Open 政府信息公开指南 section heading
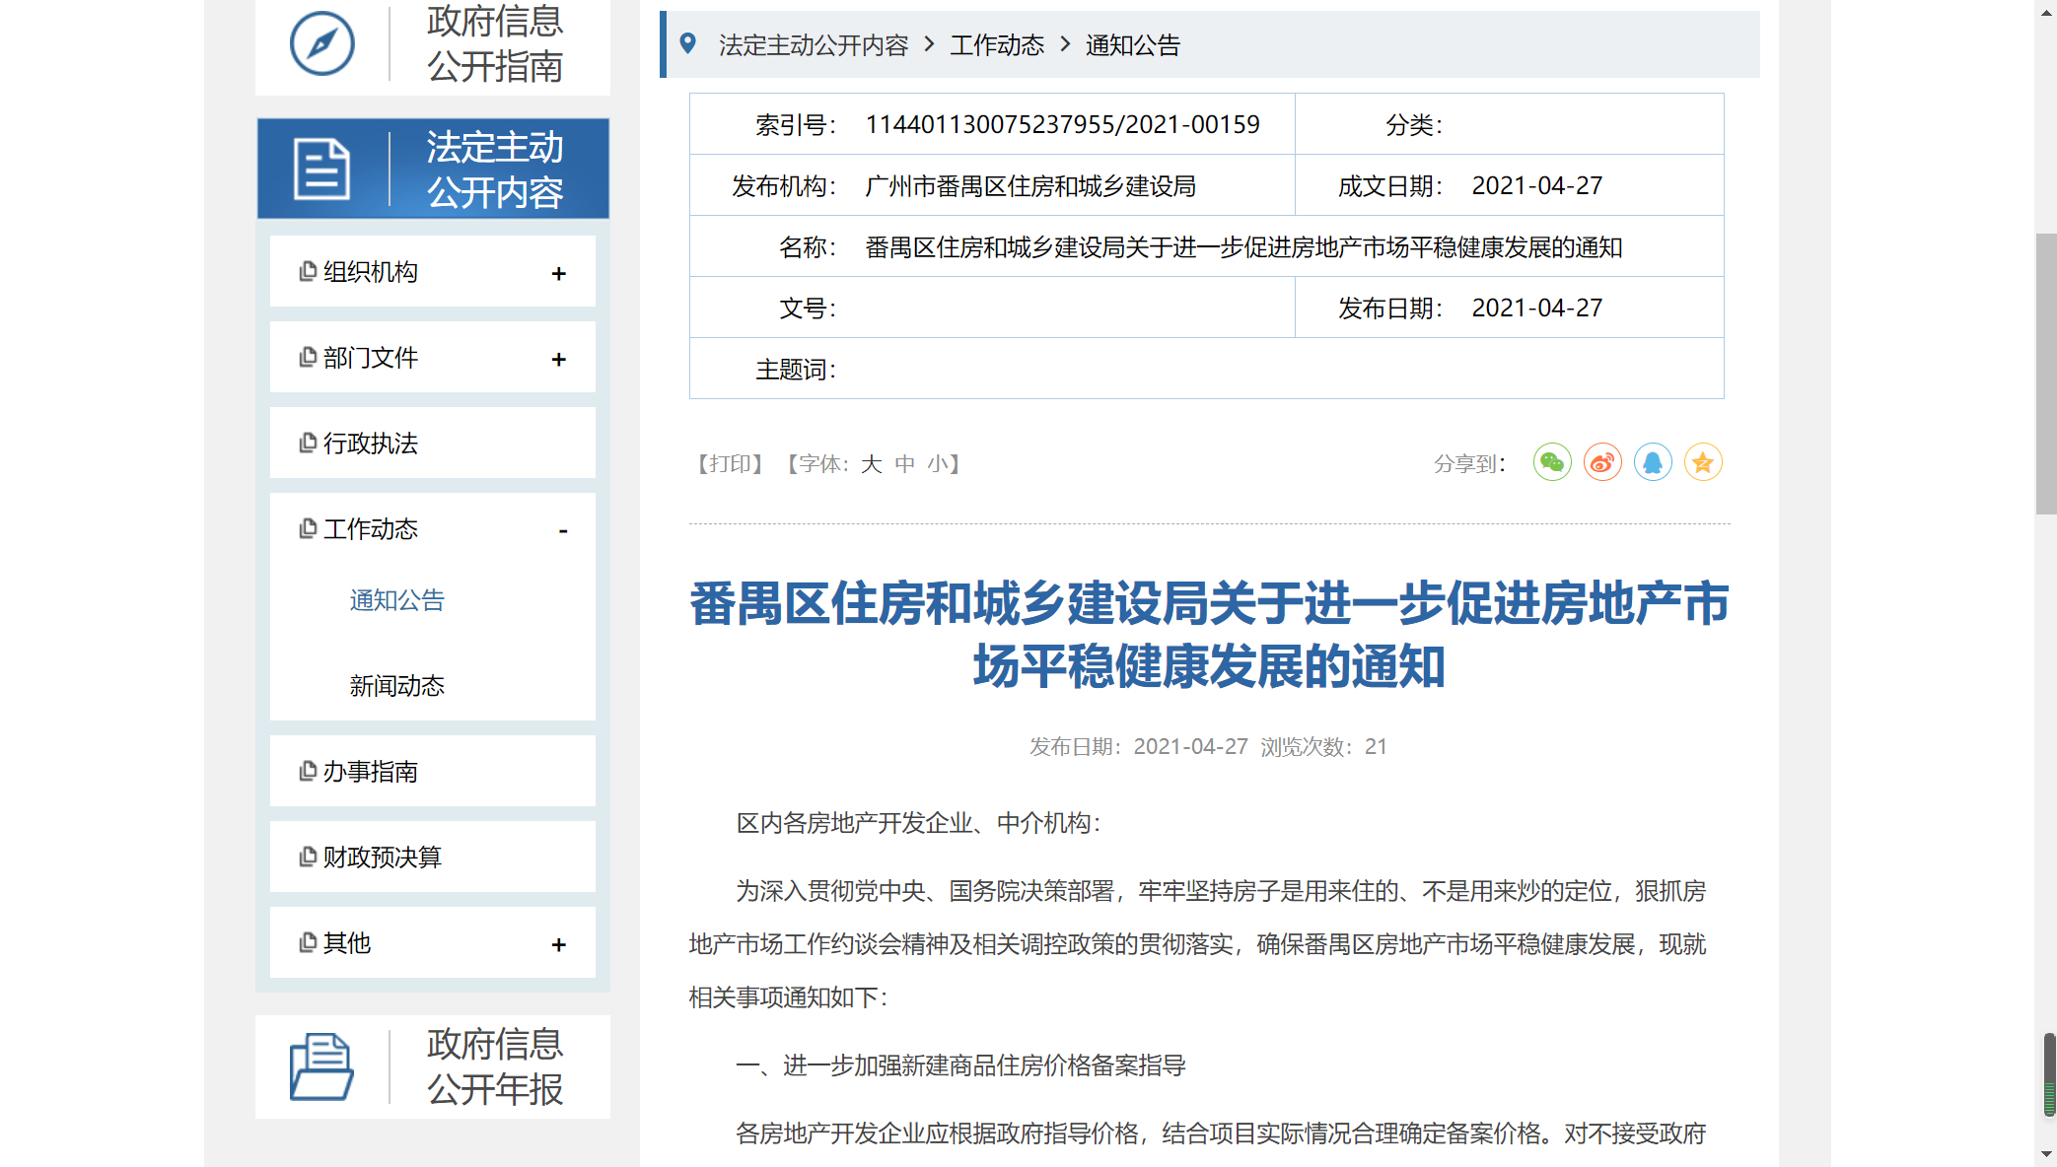The image size is (2057, 1167). coord(495,43)
